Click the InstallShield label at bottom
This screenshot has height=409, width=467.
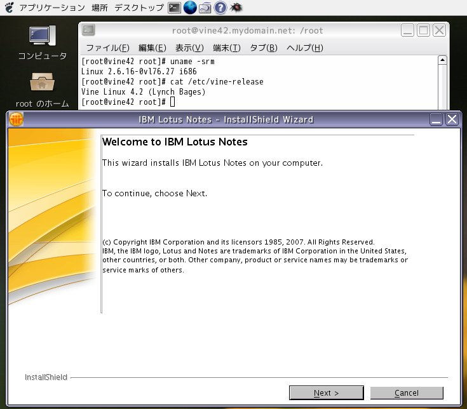(46, 377)
